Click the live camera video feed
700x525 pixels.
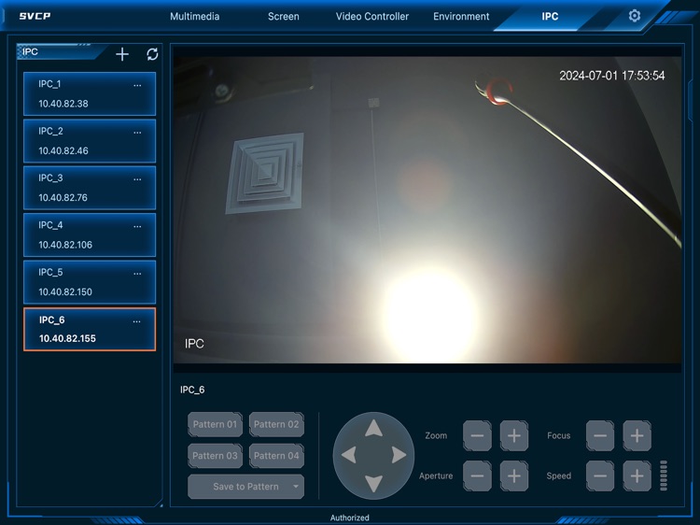(427, 209)
